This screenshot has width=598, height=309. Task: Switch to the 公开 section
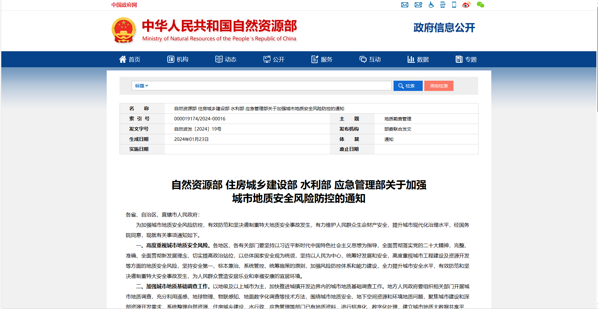[274, 59]
